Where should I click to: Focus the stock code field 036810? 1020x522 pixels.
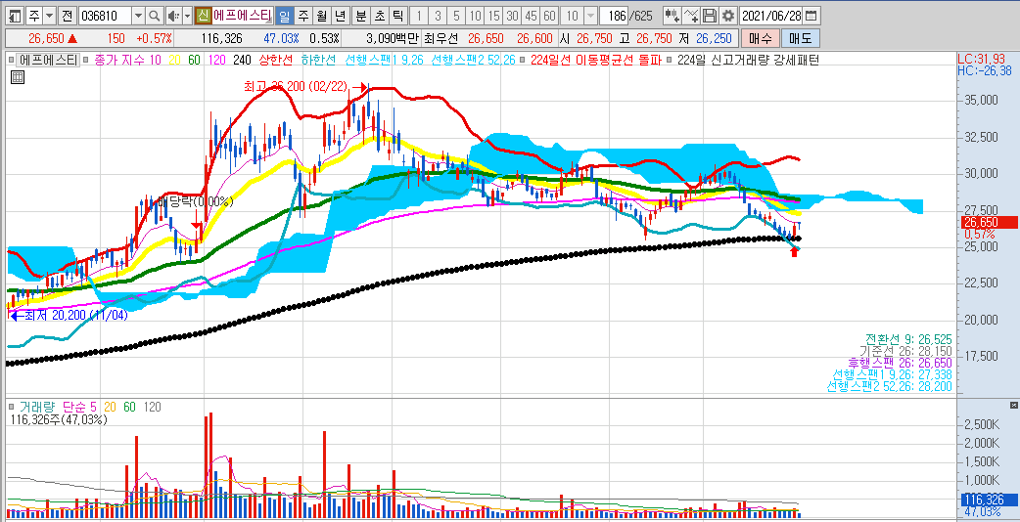(x=104, y=16)
